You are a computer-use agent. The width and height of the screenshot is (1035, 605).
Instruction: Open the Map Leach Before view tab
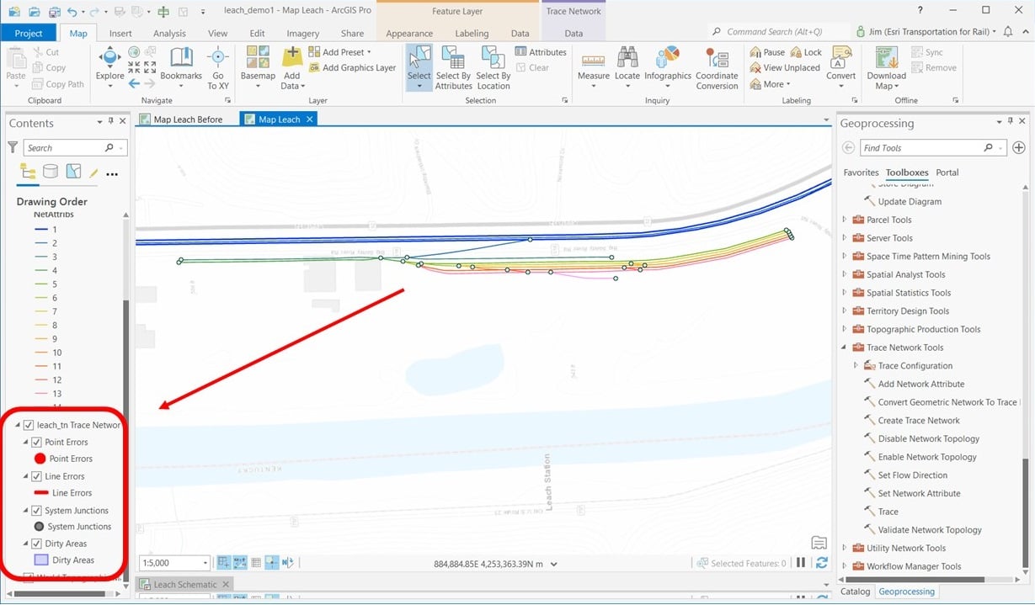188,119
